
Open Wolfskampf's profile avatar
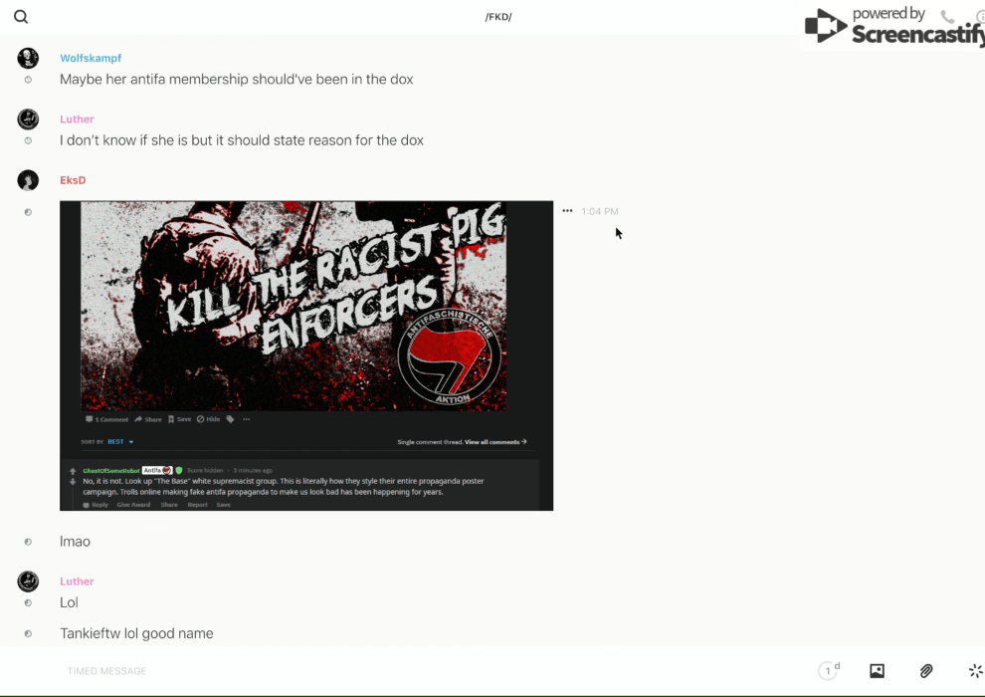(x=28, y=58)
